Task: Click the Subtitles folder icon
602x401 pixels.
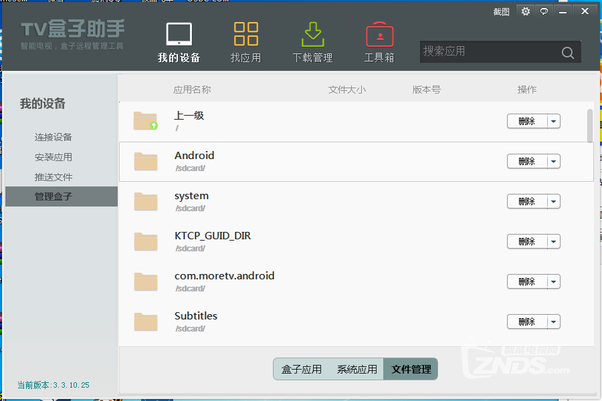Action: pyautogui.click(x=146, y=321)
